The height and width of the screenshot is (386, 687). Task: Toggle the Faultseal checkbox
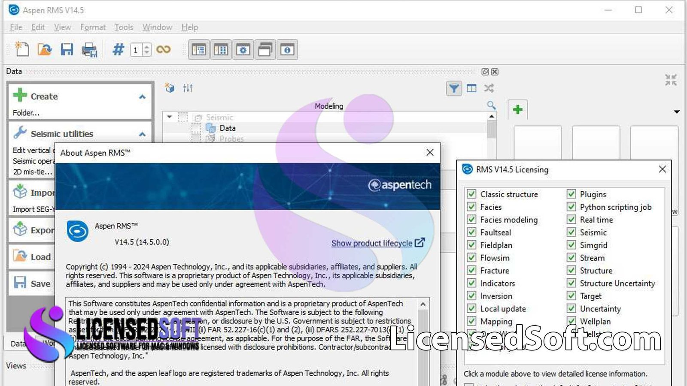(x=471, y=232)
